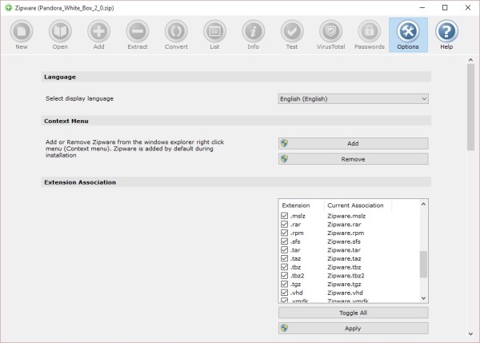The width and height of the screenshot is (480, 343).
Task: Open the Passwords toolbar icon
Action: tap(369, 31)
